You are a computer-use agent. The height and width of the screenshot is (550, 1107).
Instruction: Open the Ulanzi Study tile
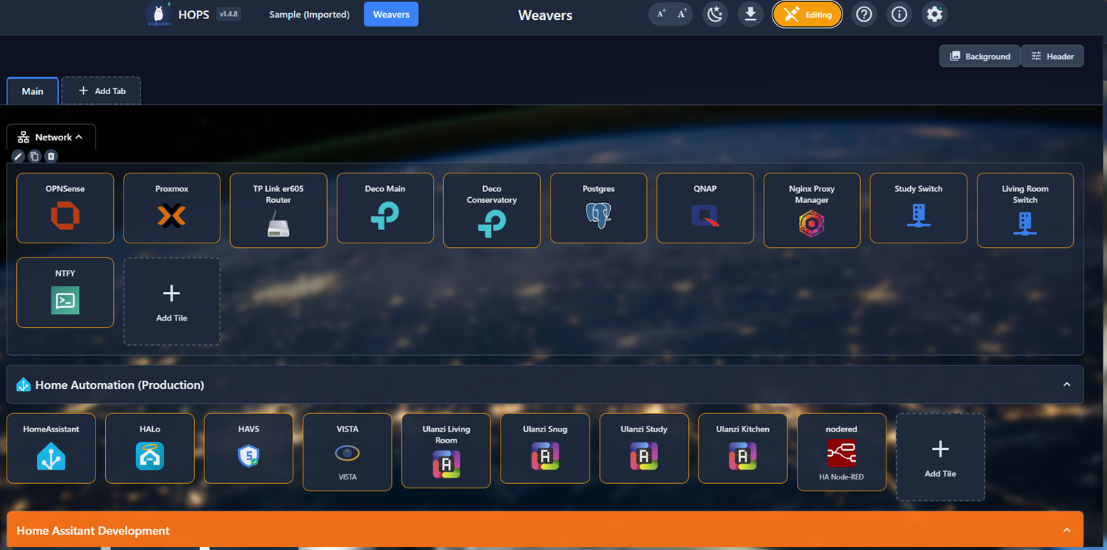(x=644, y=449)
